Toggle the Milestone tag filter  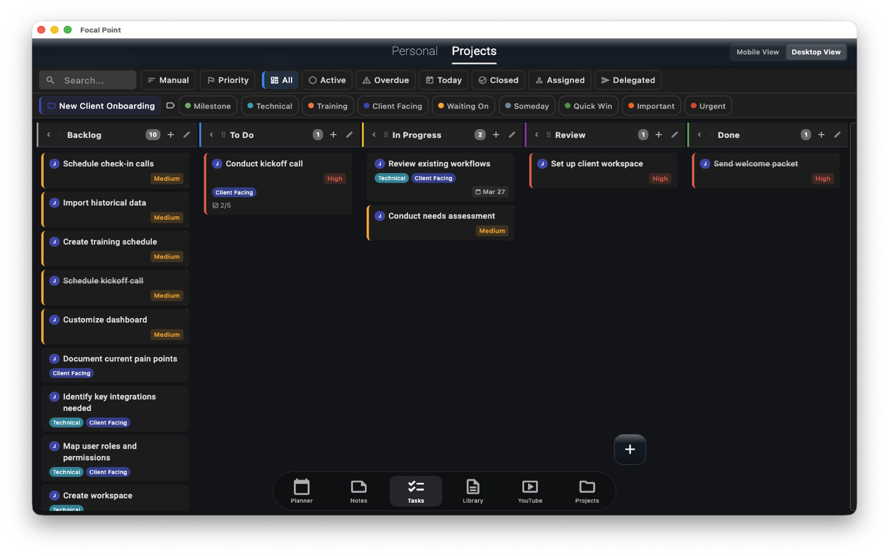pyautogui.click(x=207, y=105)
